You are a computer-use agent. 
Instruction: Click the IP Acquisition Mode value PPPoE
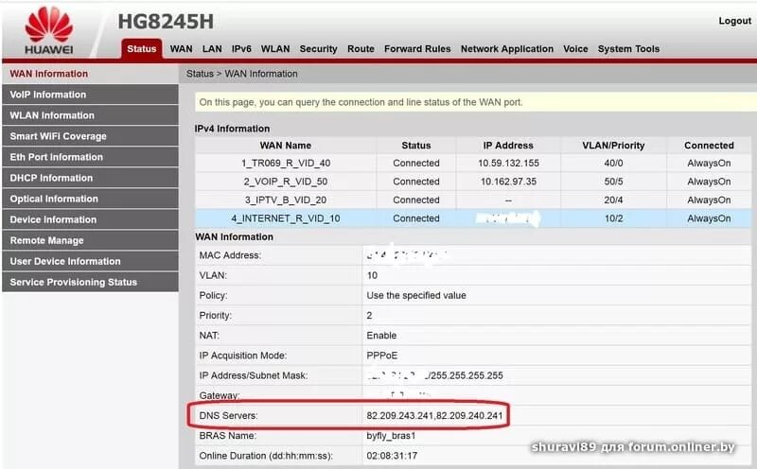tap(382, 356)
